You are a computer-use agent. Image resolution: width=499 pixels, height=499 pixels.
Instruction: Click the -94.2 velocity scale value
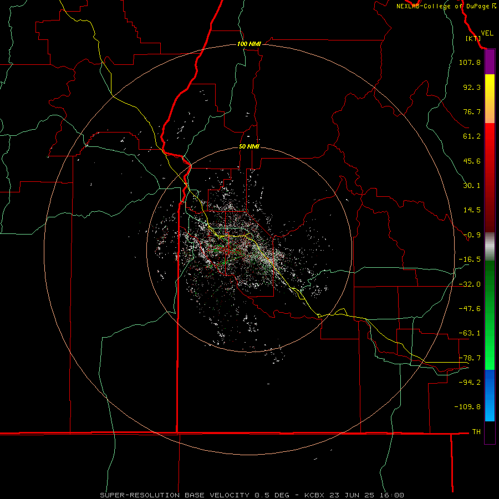coord(470,383)
